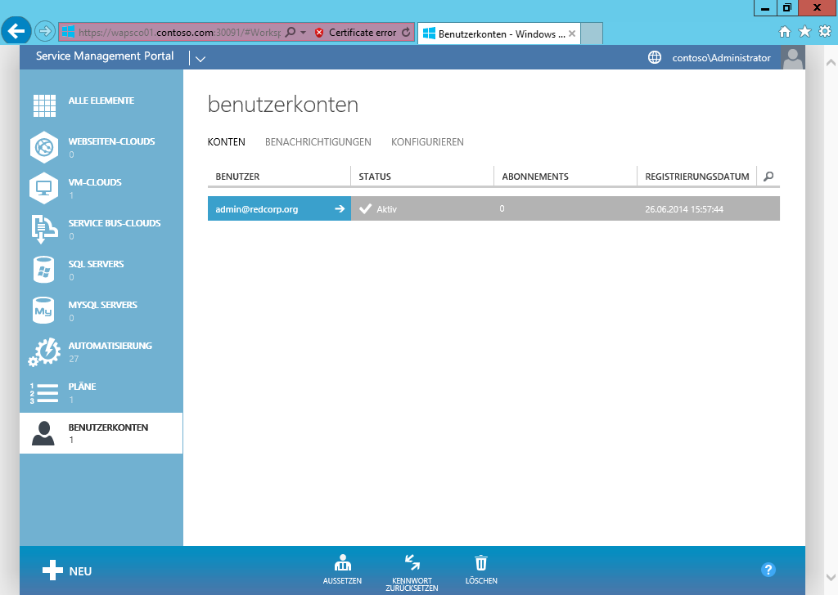Click the Certificate error shield icon
This screenshot has width=838, height=595.
click(319, 33)
